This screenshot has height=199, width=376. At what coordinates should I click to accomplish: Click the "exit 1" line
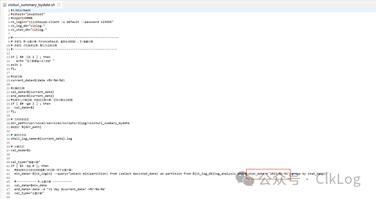(16, 65)
